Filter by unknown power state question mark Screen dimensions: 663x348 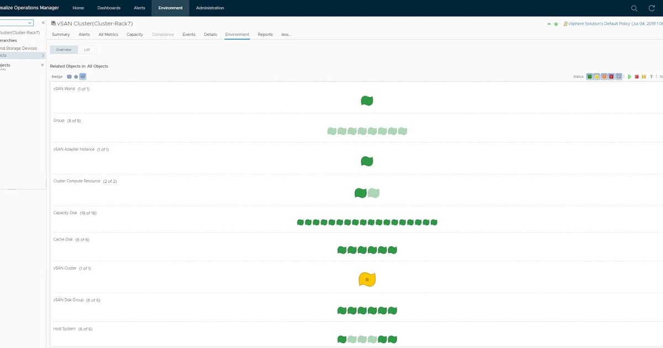(x=651, y=77)
